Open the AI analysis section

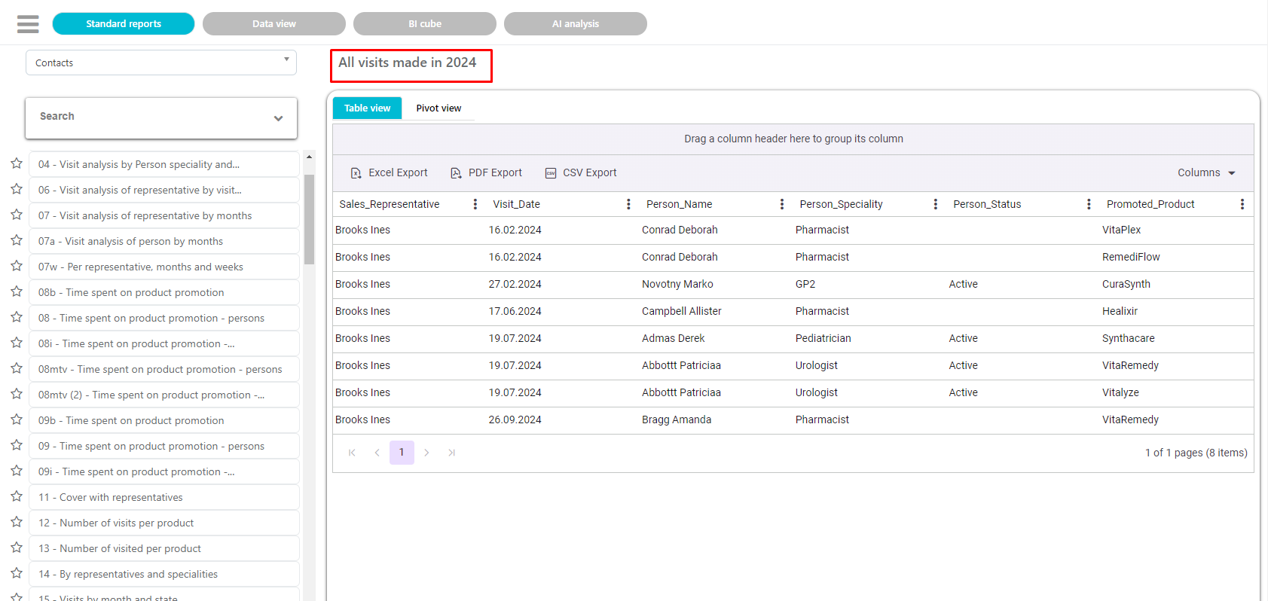(x=576, y=24)
